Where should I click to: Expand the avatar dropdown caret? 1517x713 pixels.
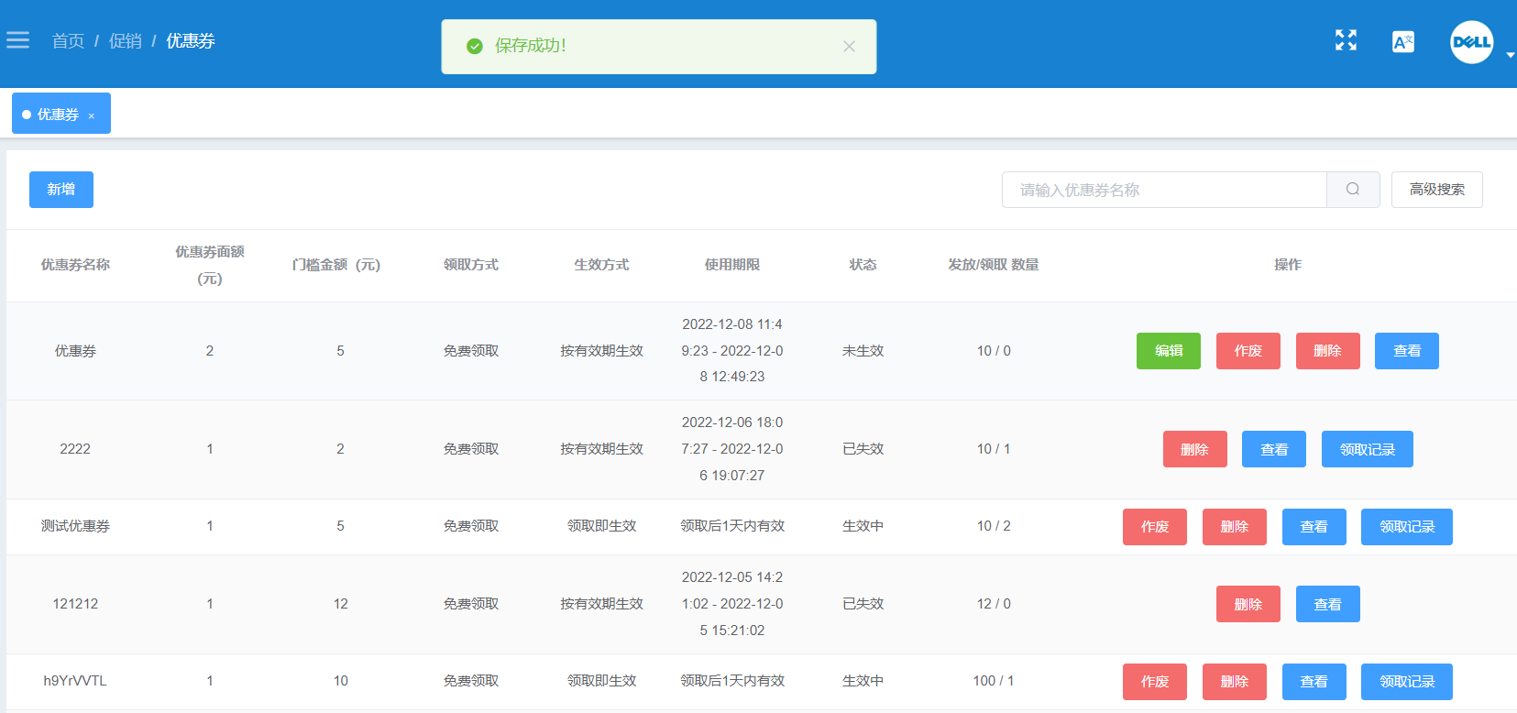click(x=1510, y=55)
